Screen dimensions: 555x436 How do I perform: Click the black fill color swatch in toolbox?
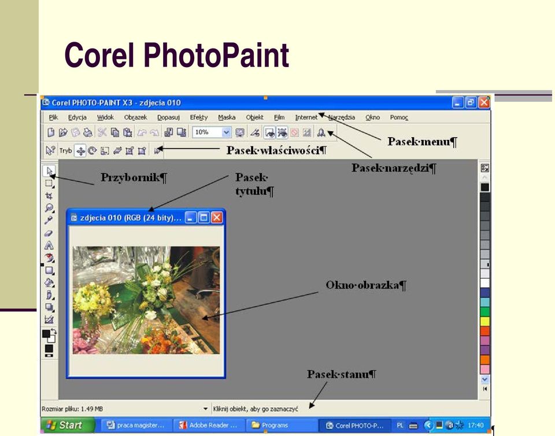coord(49,348)
